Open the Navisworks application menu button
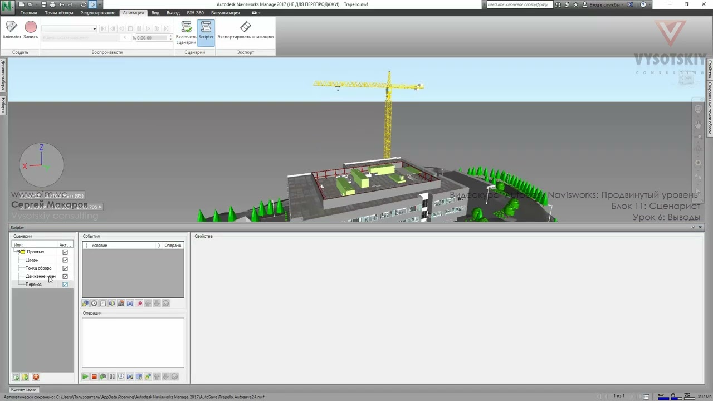Image resolution: width=713 pixels, height=401 pixels. tap(7, 6)
